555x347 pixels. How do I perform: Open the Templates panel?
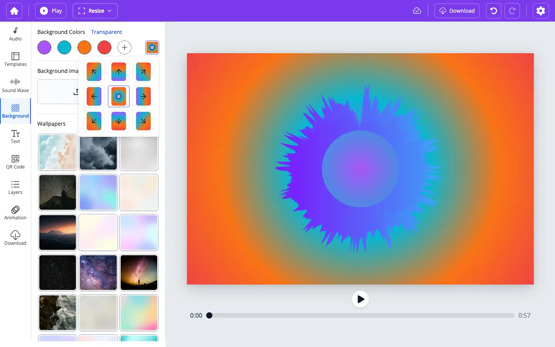15,60
